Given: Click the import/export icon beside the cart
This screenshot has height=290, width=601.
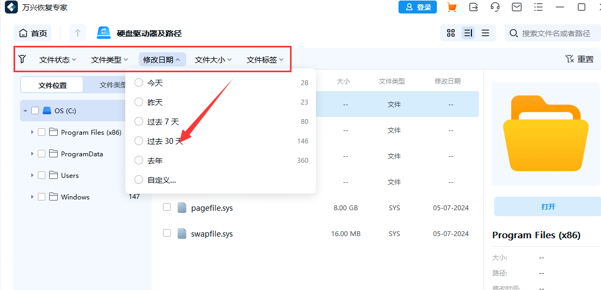Looking at the screenshot, I should [x=474, y=7].
